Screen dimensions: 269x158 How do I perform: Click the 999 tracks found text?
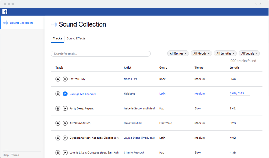click(243, 61)
